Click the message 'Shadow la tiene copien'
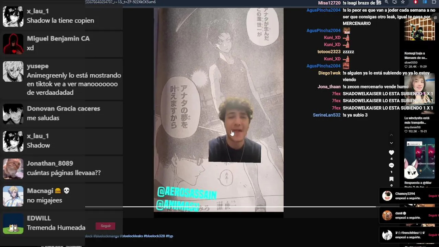439x247 pixels. click(x=60, y=20)
